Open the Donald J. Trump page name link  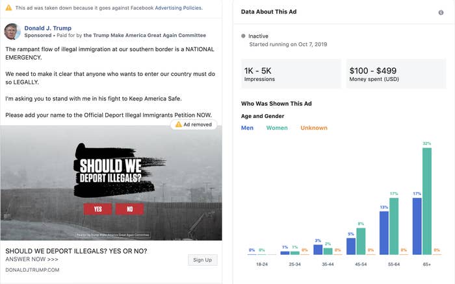48,28
